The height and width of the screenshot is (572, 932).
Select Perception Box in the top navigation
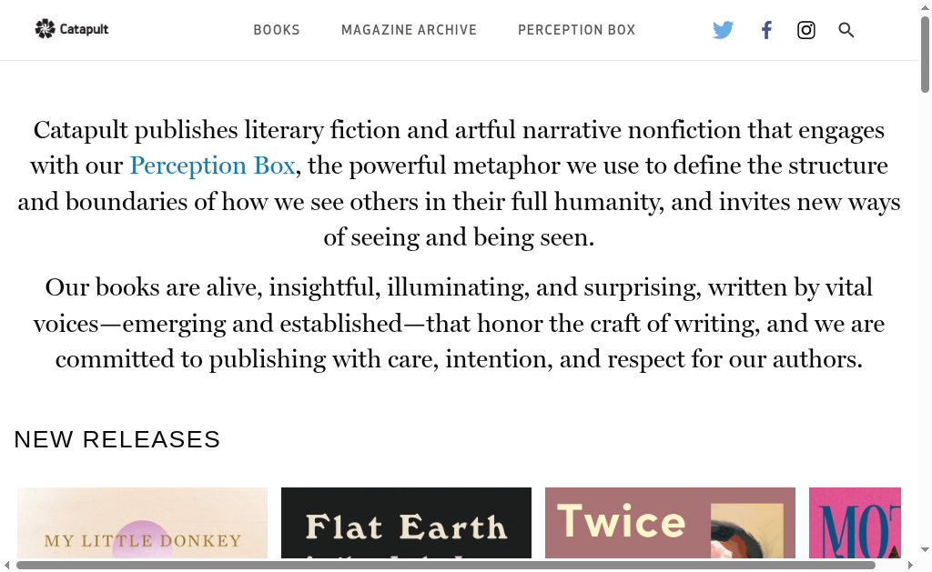coord(577,30)
